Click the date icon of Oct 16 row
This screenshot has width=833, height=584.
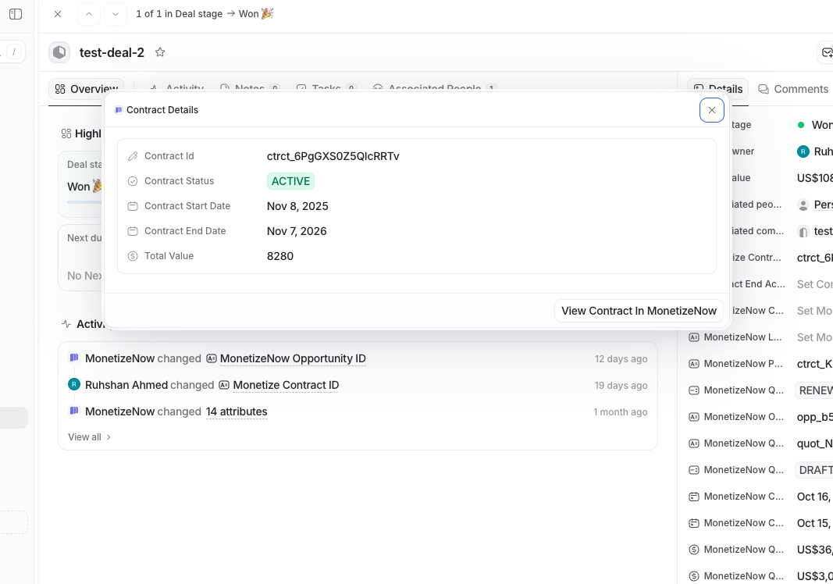pyautogui.click(x=694, y=497)
